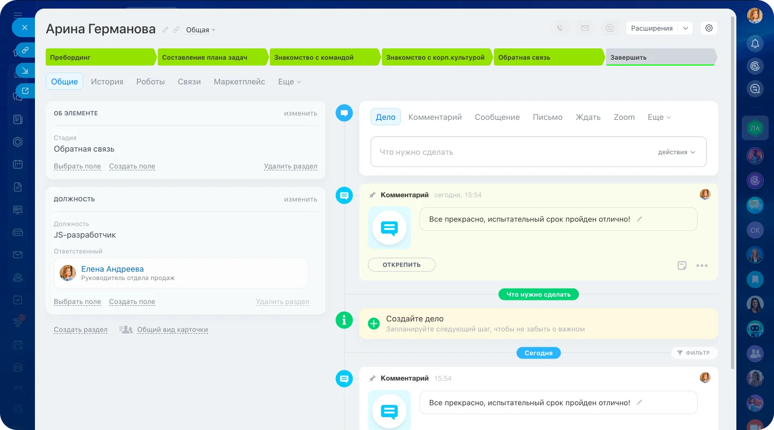Click the settings gear icon in header
Viewport: 774px width, 430px height.
708,28
